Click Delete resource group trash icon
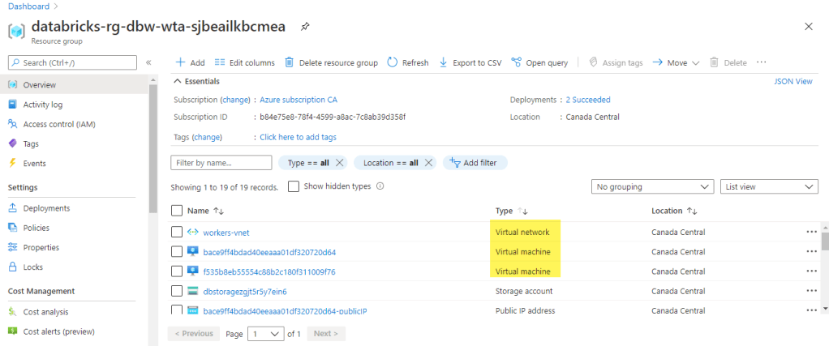 (290, 62)
